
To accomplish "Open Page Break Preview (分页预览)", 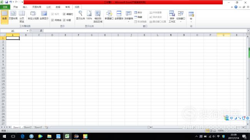I will (22, 17).
